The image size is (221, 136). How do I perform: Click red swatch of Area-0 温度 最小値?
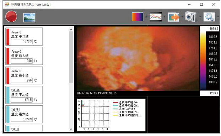(x=8, y=76)
